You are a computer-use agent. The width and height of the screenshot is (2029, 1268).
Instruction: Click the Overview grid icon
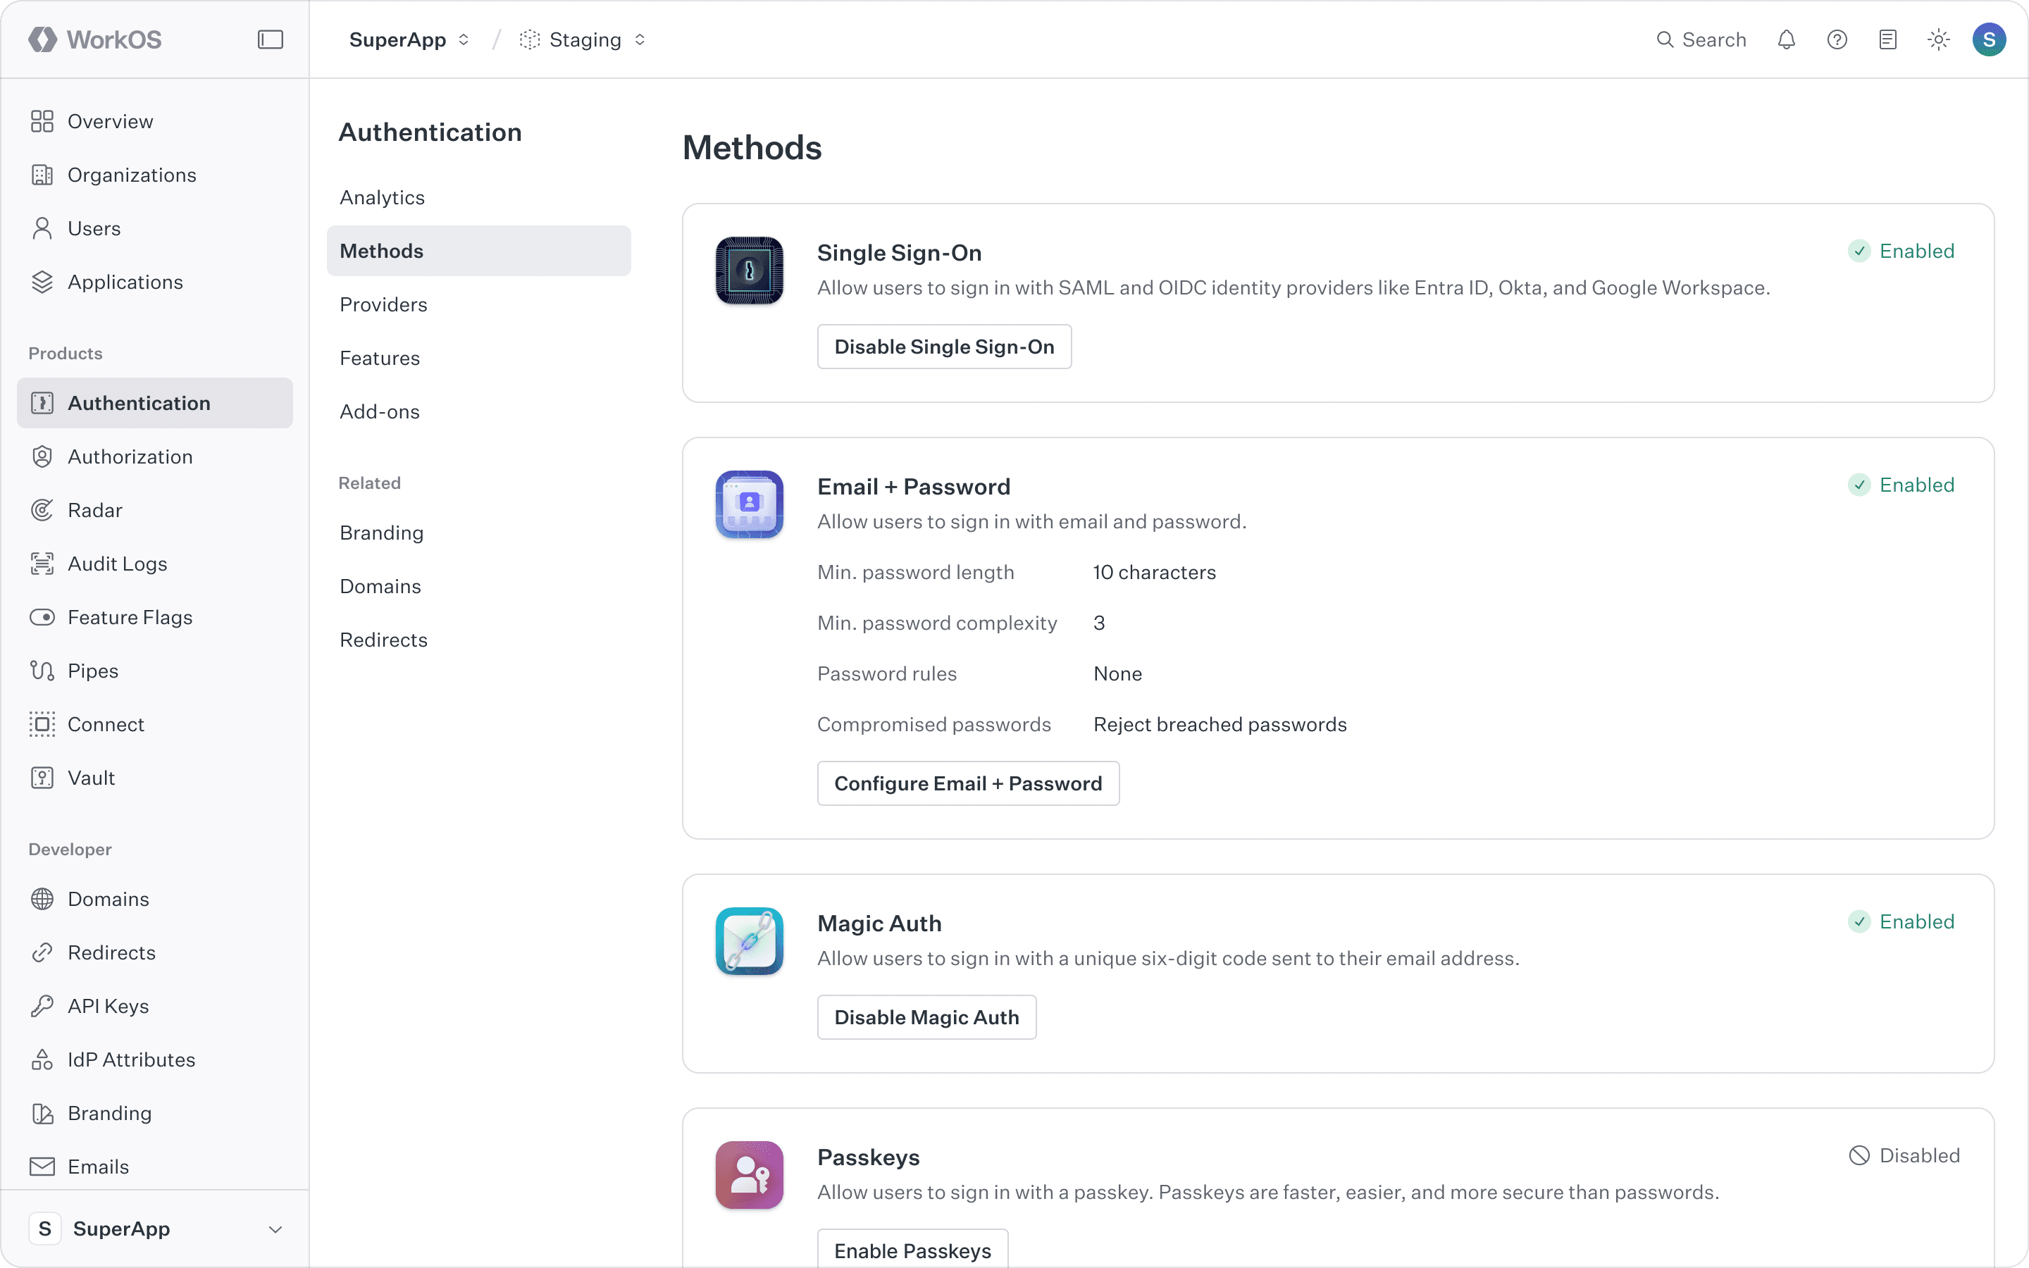tap(42, 122)
